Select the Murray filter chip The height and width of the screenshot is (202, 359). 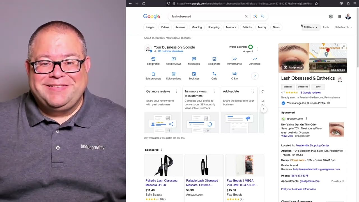pyautogui.click(x=262, y=27)
